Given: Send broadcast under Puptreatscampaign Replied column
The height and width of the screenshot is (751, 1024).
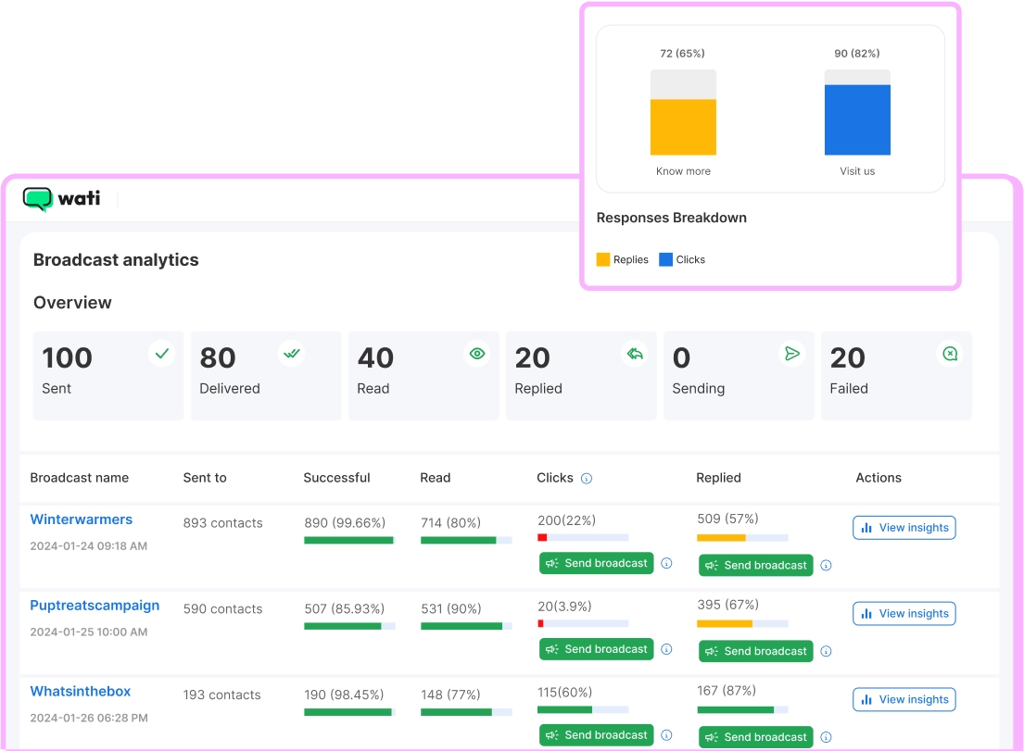Looking at the screenshot, I should tap(755, 651).
